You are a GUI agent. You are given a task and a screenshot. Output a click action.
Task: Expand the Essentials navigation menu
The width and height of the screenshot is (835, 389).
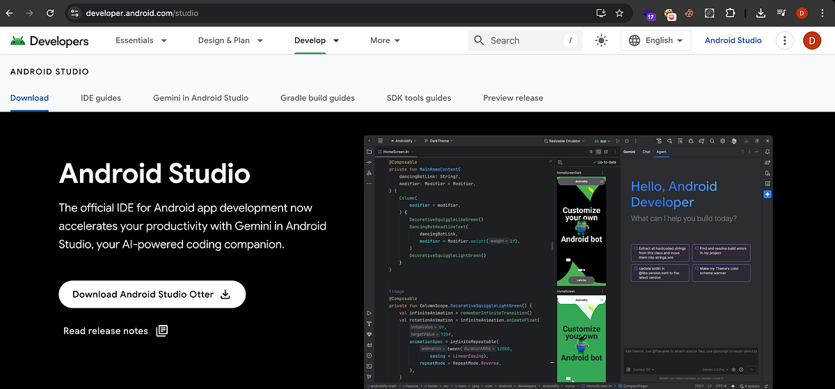[x=141, y=40]
